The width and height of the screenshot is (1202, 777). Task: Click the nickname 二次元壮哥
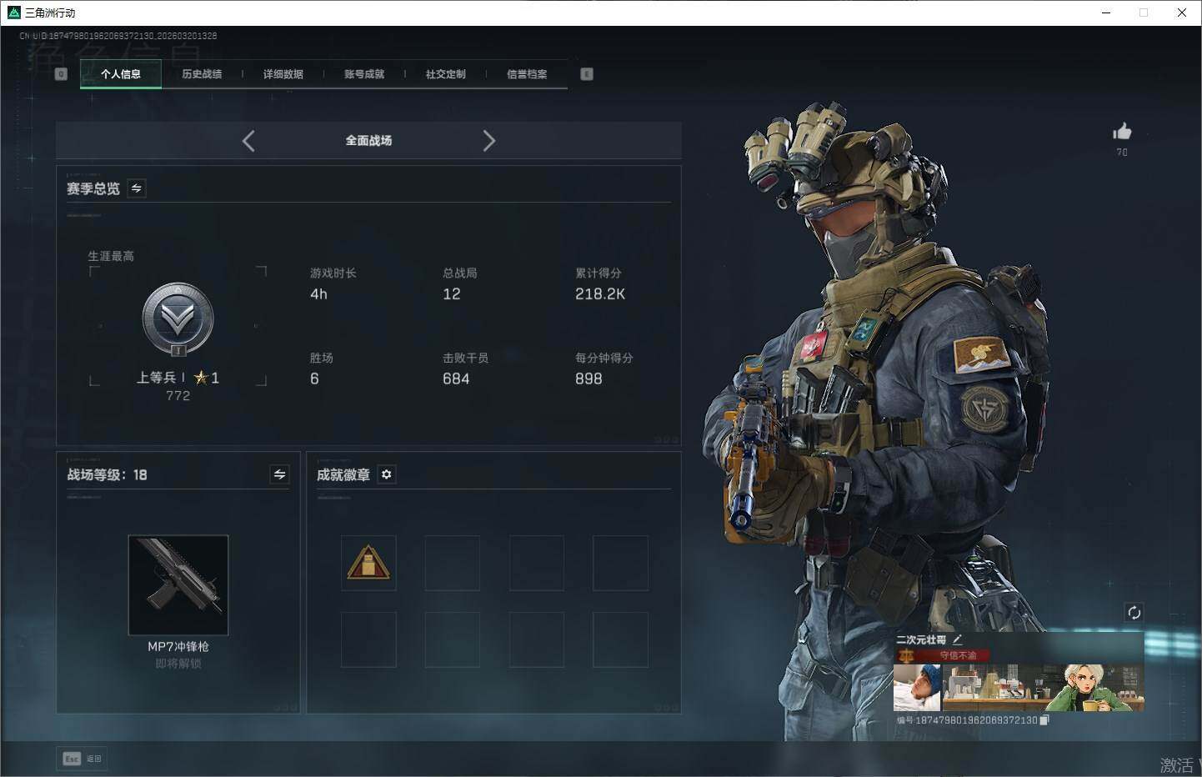click(x=921, y=639)
